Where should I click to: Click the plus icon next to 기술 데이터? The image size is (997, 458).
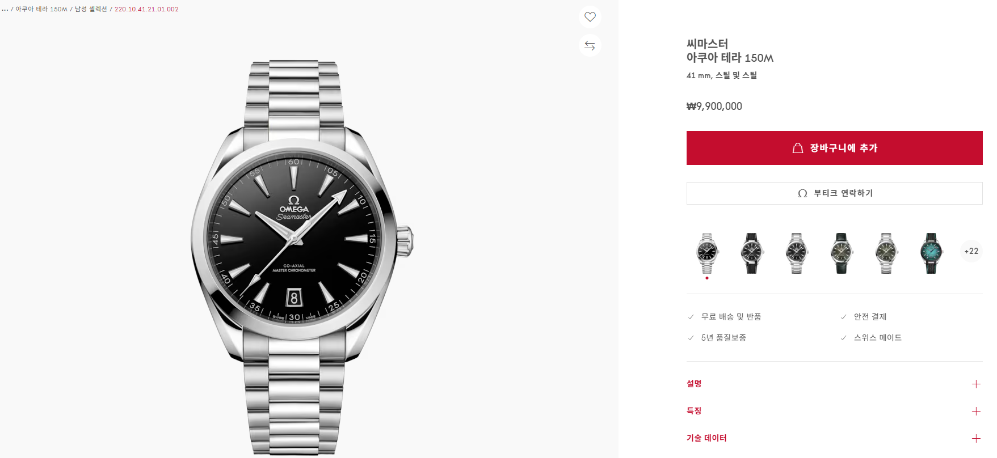pos(976,438)
